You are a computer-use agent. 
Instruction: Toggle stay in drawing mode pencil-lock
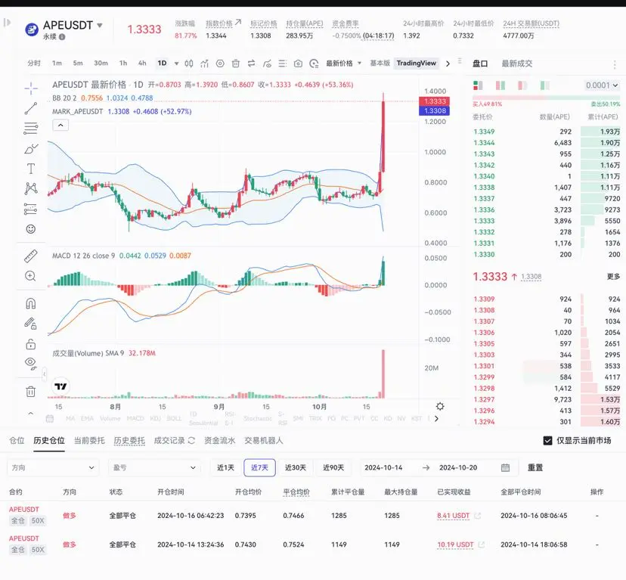[x=31, y=323]
